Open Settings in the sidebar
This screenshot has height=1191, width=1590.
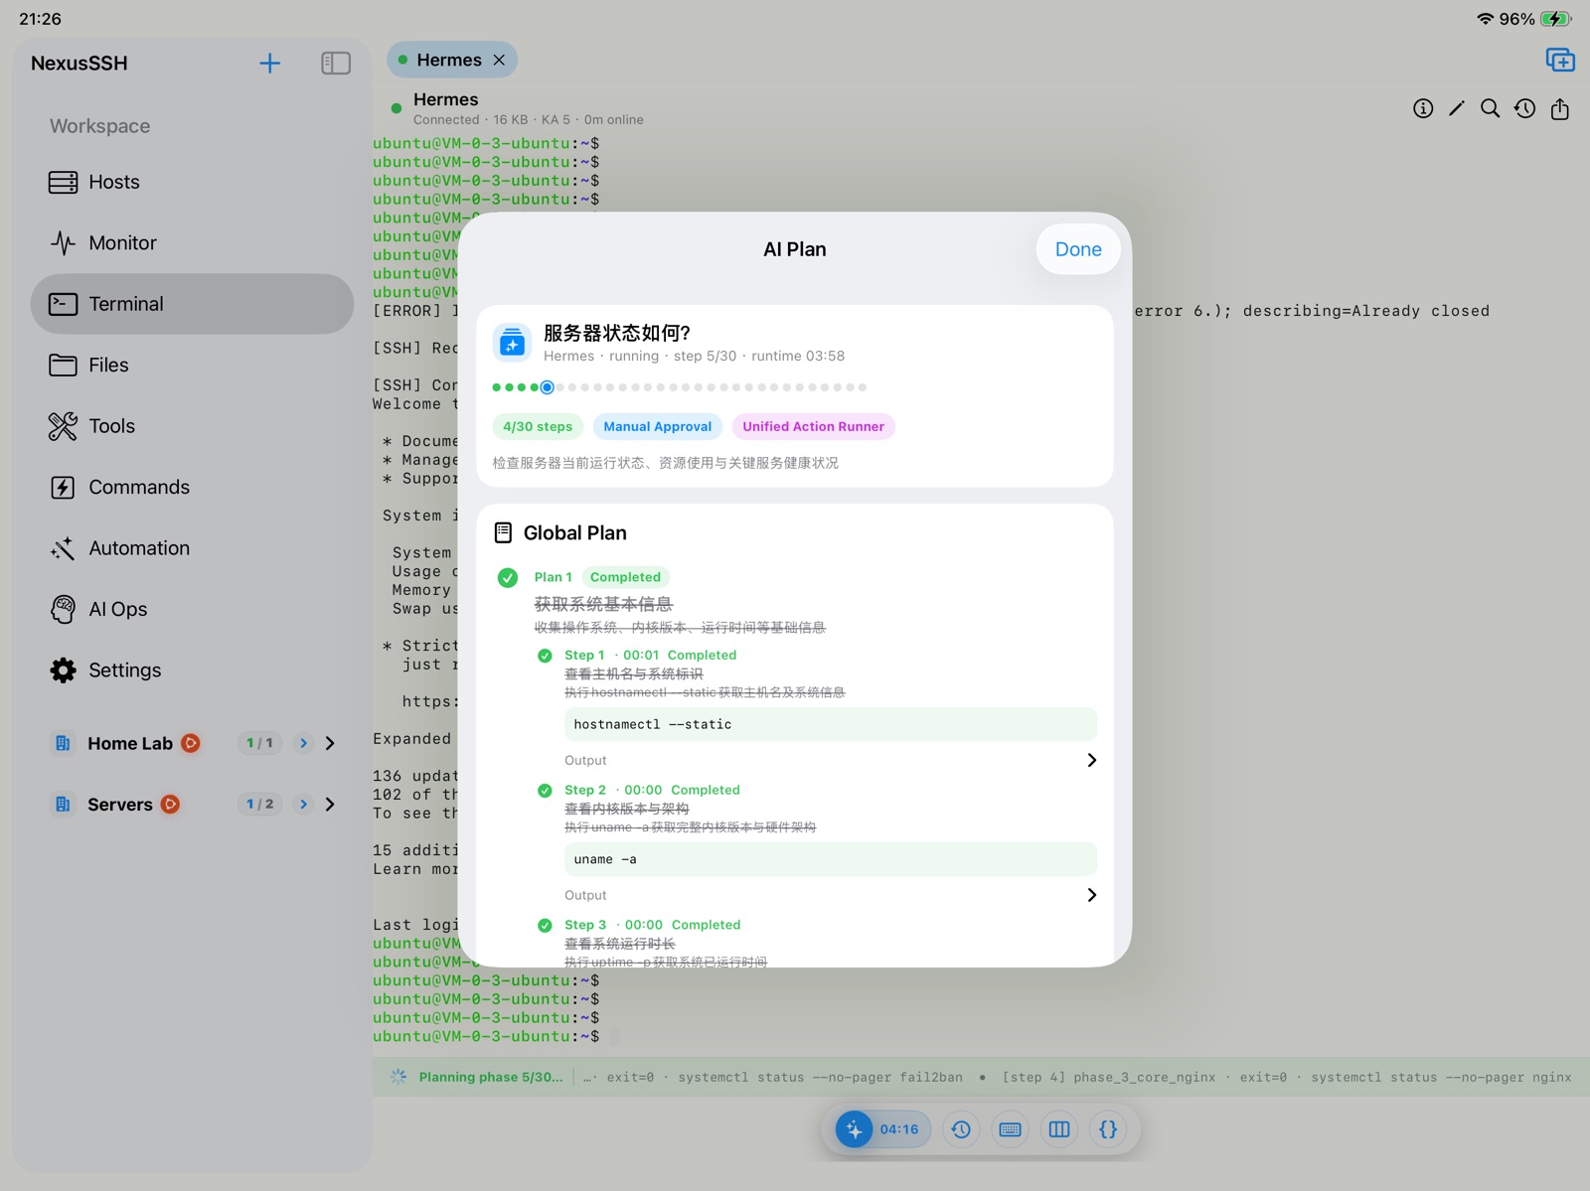coord(192,670)
